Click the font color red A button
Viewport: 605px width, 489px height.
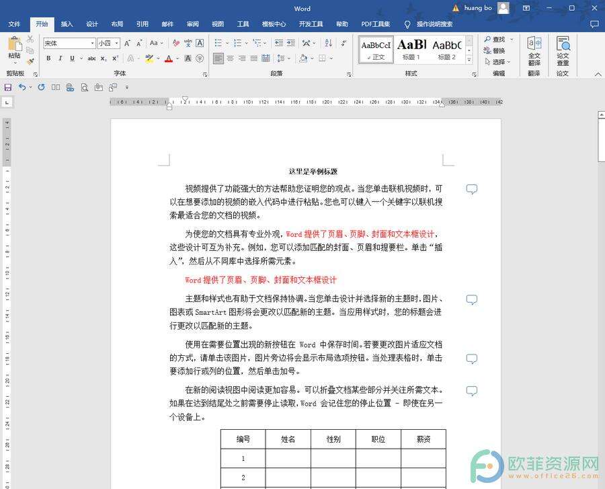169,59
